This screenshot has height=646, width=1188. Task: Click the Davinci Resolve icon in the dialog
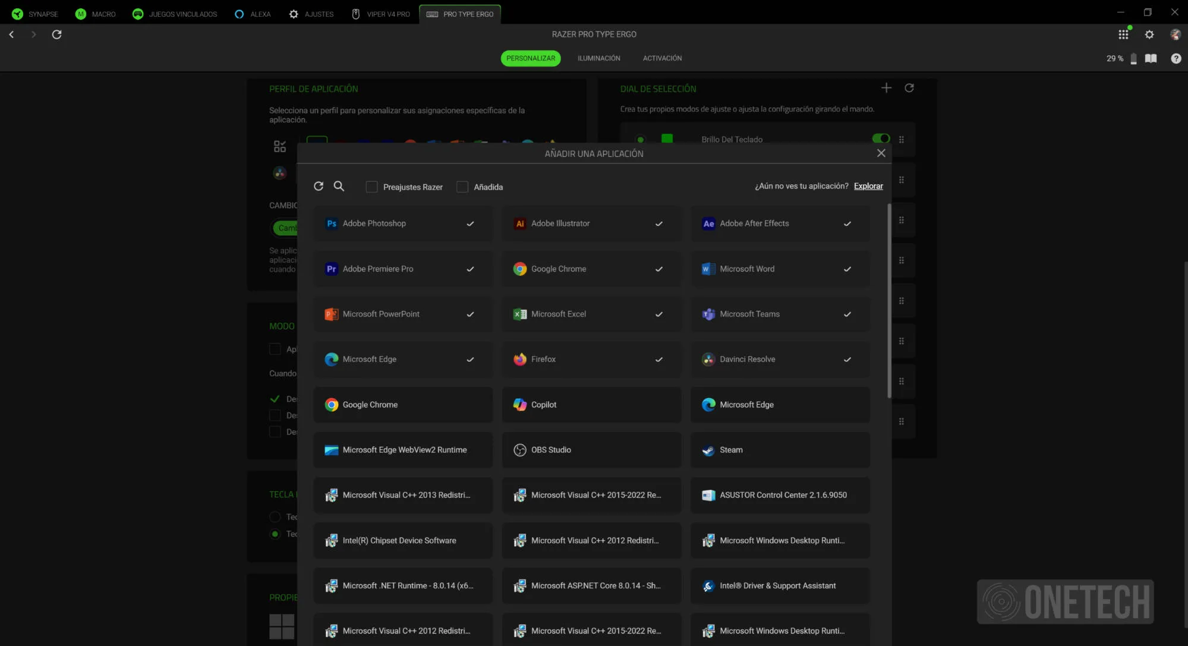[708, 360]
